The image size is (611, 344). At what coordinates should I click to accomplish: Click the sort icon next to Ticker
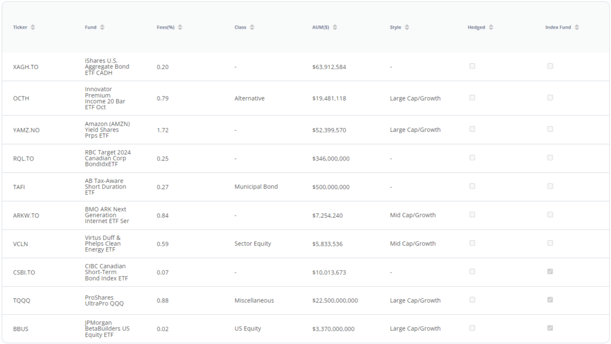point(33,27)
